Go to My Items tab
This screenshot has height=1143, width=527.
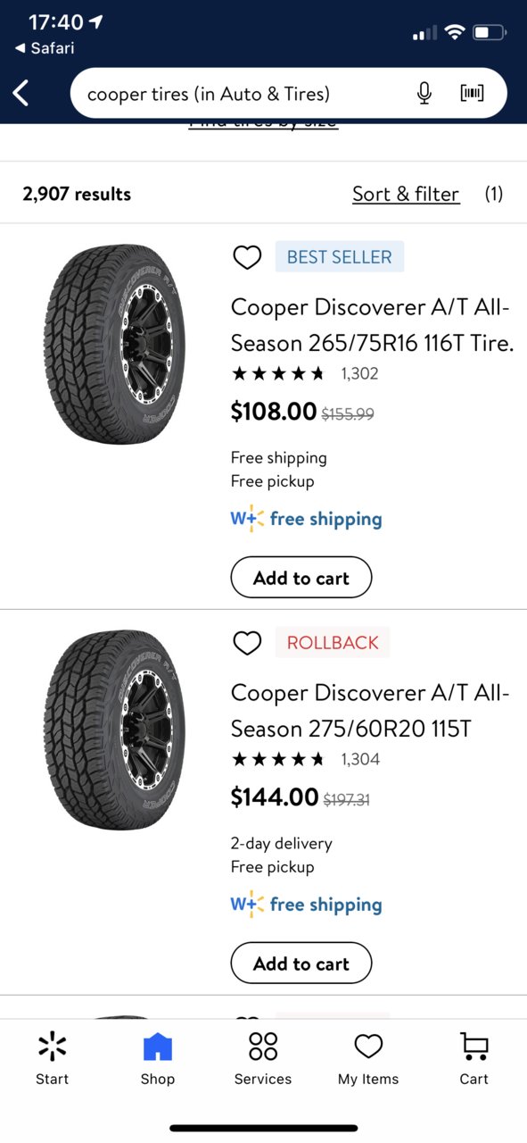[368, 1059]
